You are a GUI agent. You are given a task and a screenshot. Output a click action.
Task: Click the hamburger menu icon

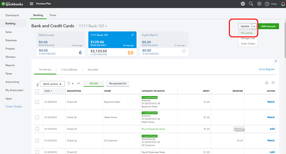pos(31,4)
